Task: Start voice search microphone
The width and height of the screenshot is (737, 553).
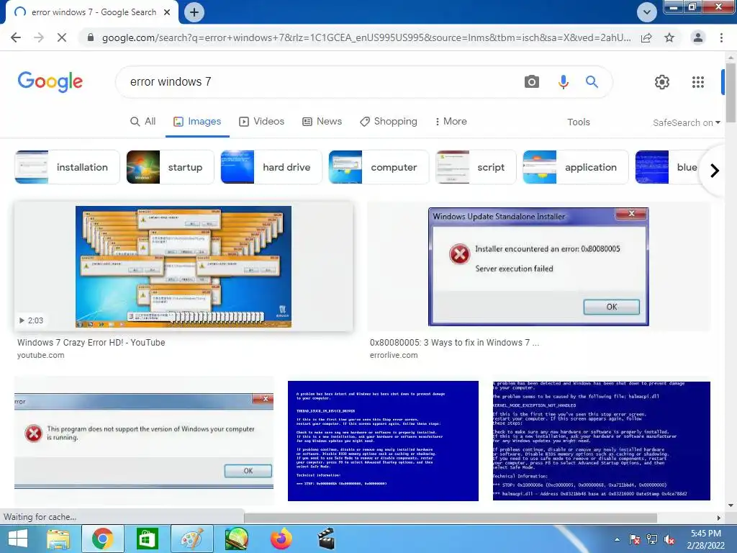Action: (x=563, y=82)
